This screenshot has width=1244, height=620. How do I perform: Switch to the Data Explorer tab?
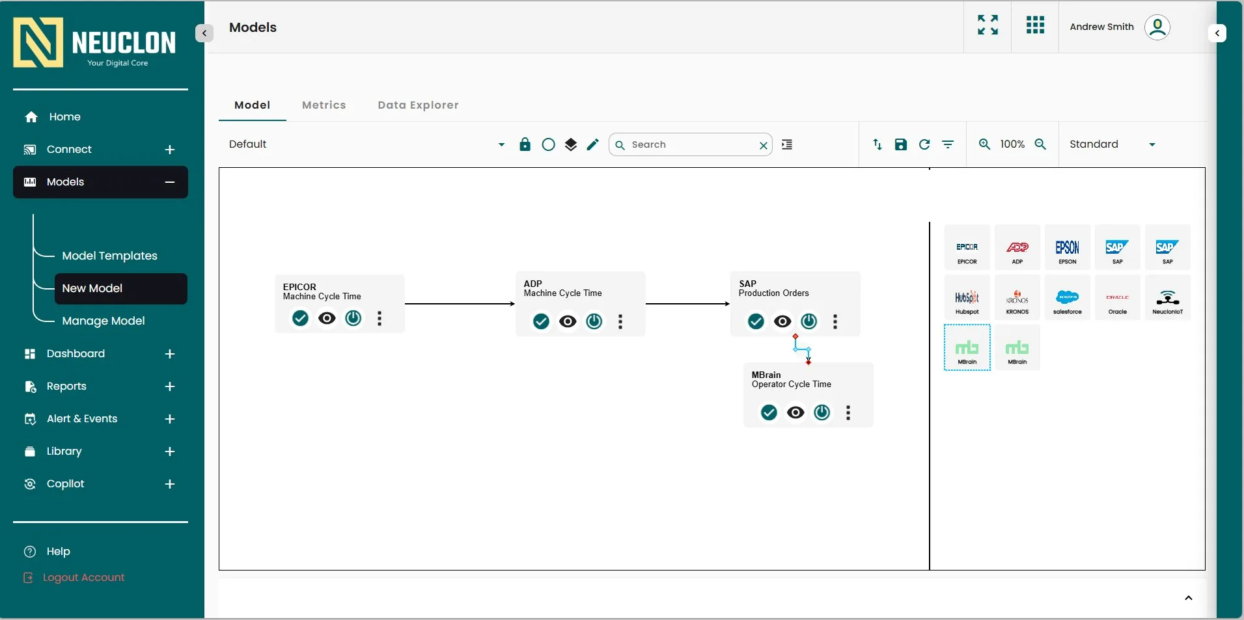418,105
